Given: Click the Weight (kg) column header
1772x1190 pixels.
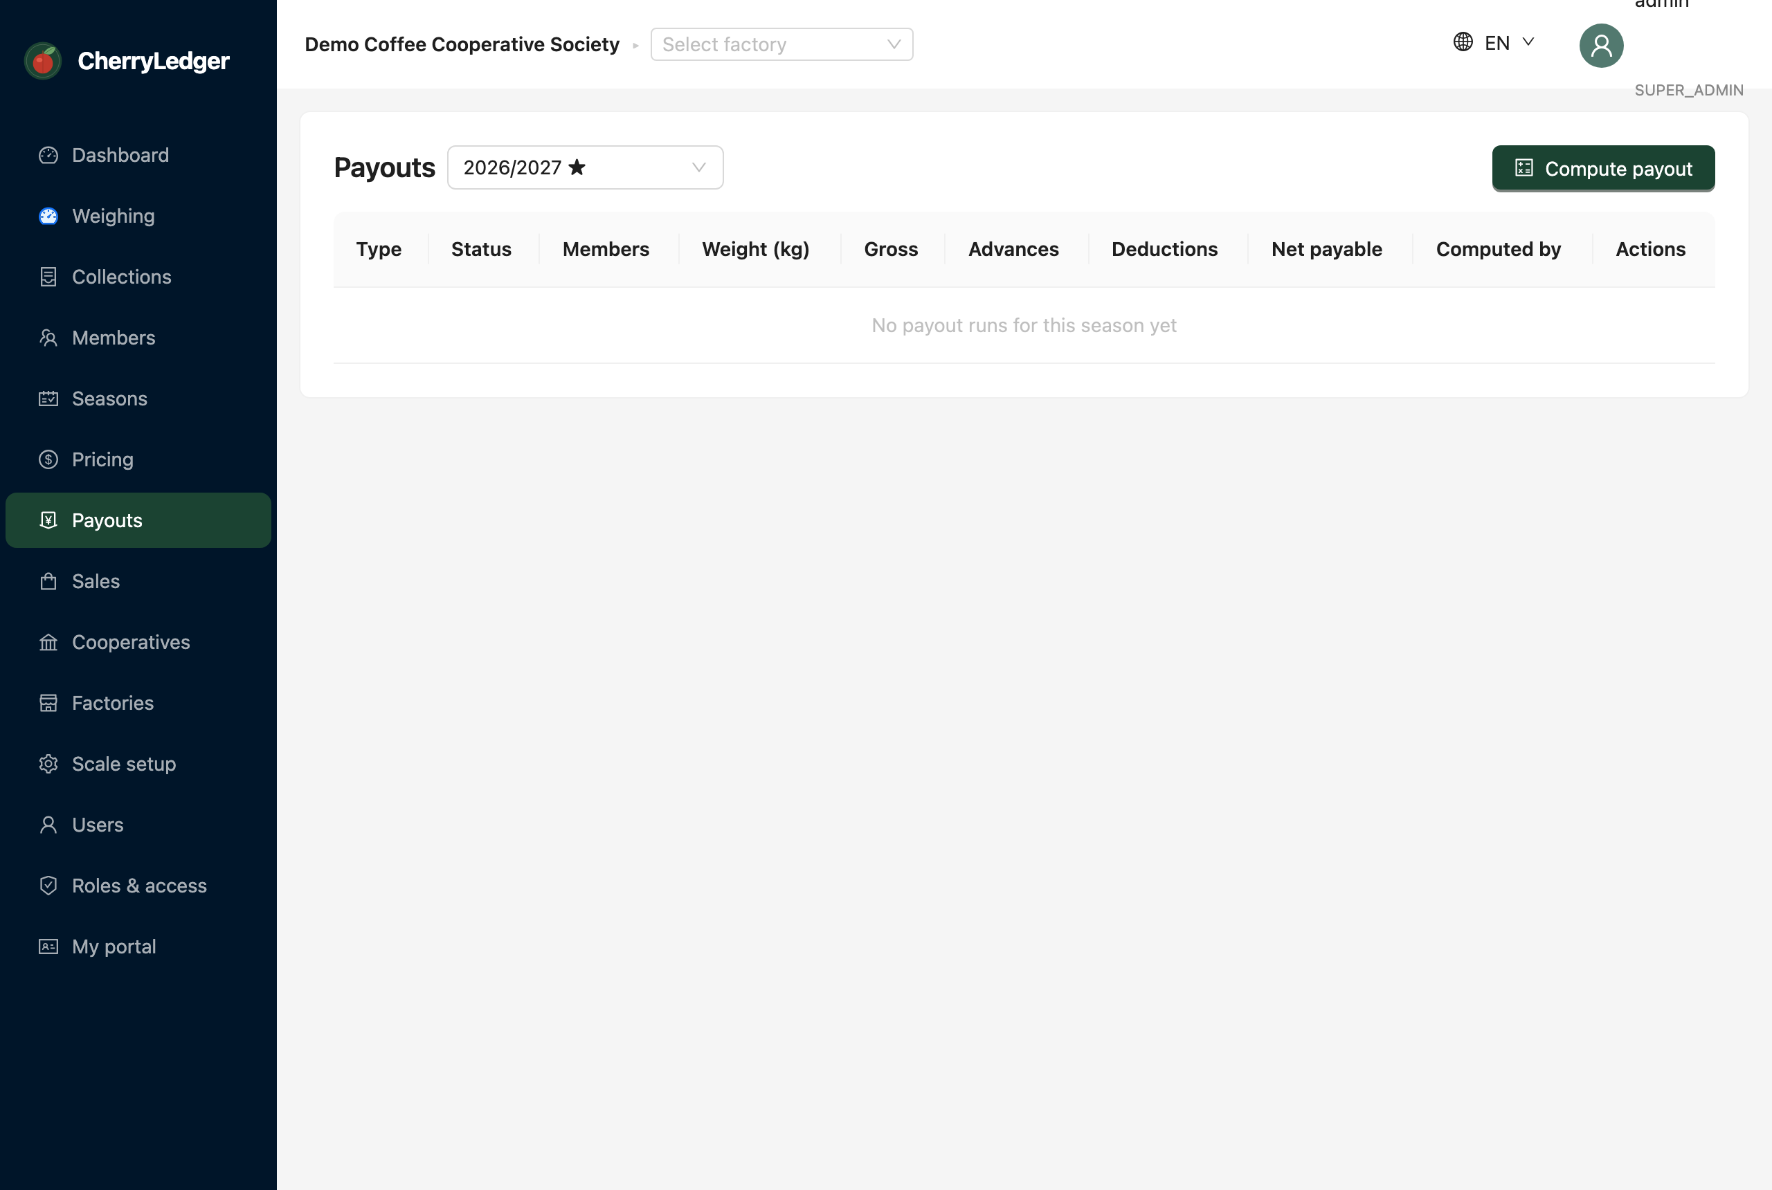Looking at the screenshot, I should point(755,249).
